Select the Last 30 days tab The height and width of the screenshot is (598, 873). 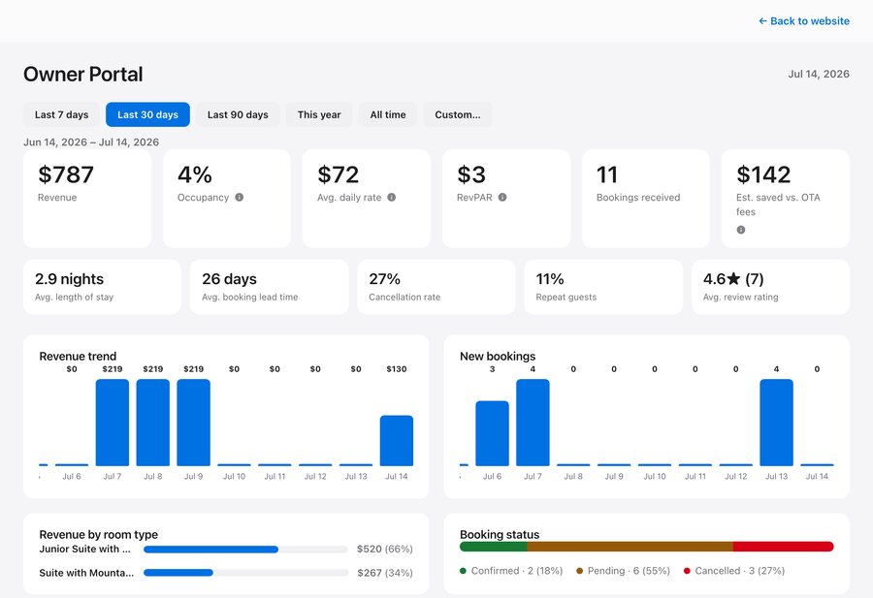tap(147, 114)
